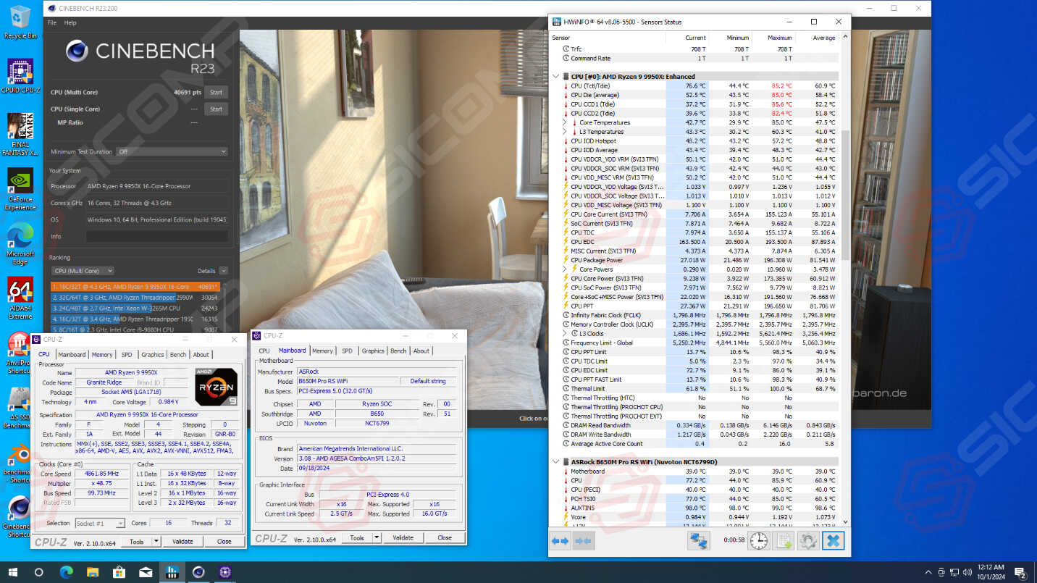
Task: Open the CPU (Multi Core) ranking dropdown
Action: (x=83, y=271)
